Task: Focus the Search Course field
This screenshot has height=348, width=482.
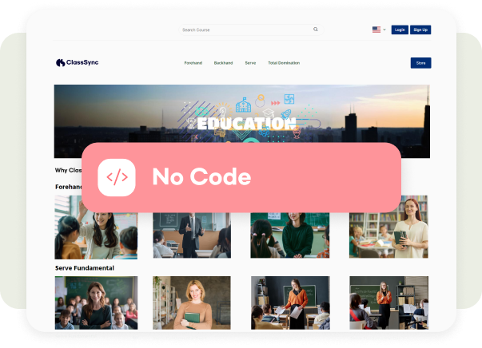Action: click(251, 30)
